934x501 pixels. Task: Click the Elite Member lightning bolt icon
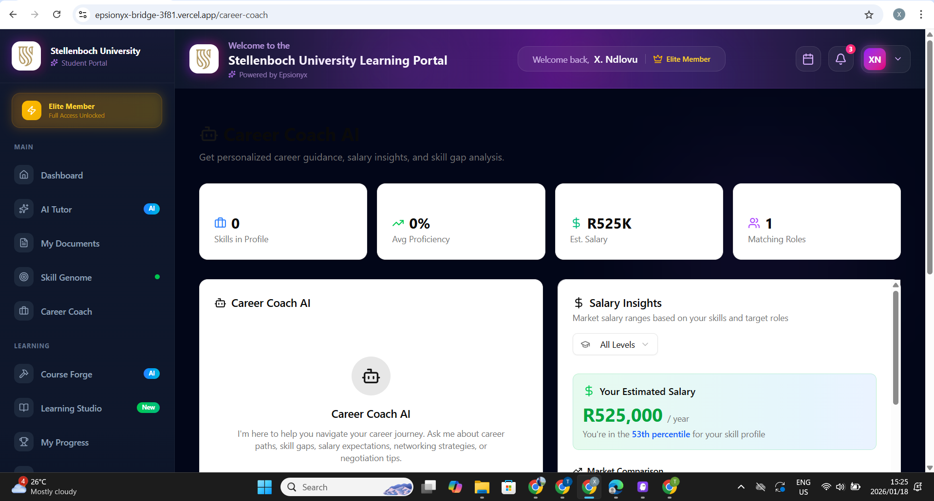coord(32,110)
